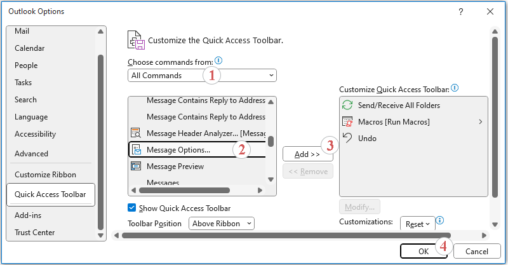
Task: Click the Modify... button
Action: coord(359,207)
